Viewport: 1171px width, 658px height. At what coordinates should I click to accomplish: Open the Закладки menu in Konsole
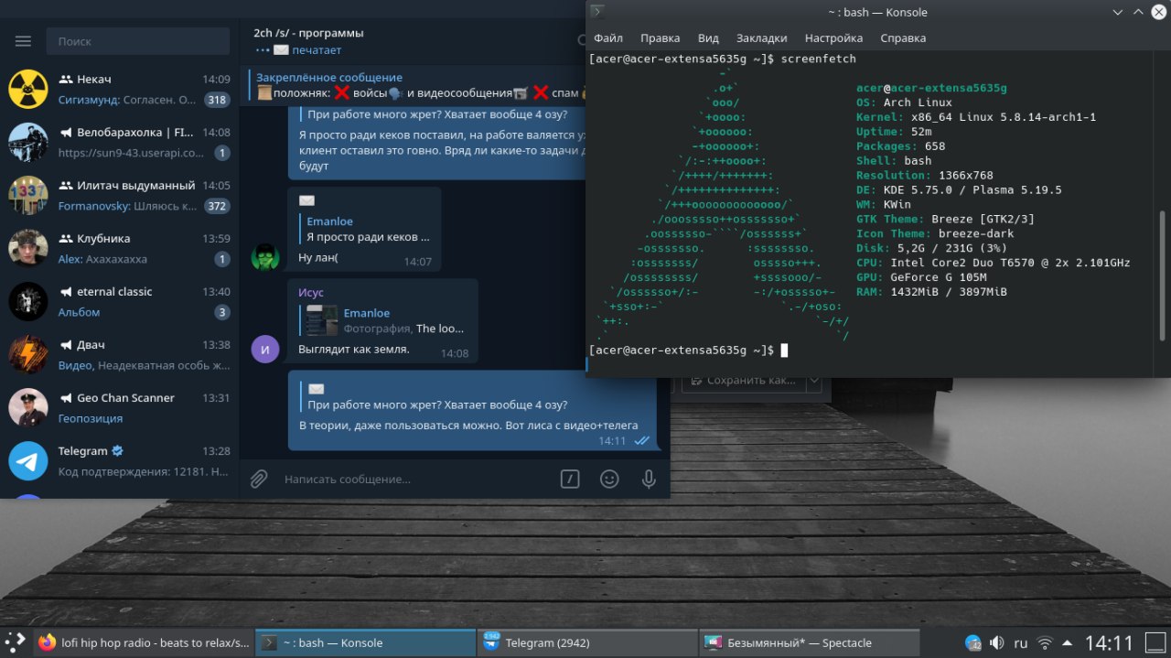(x=762, y=38)
